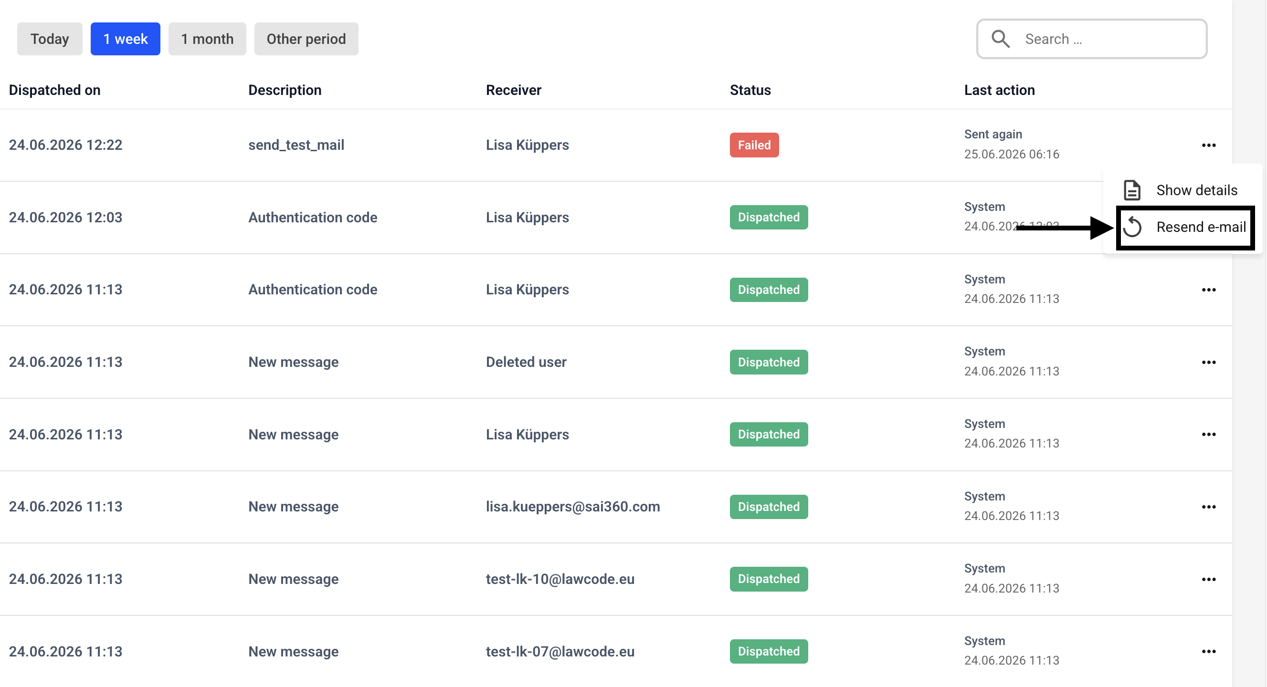Click the Resend e-mail circular arrow icon

point(1132,227)
